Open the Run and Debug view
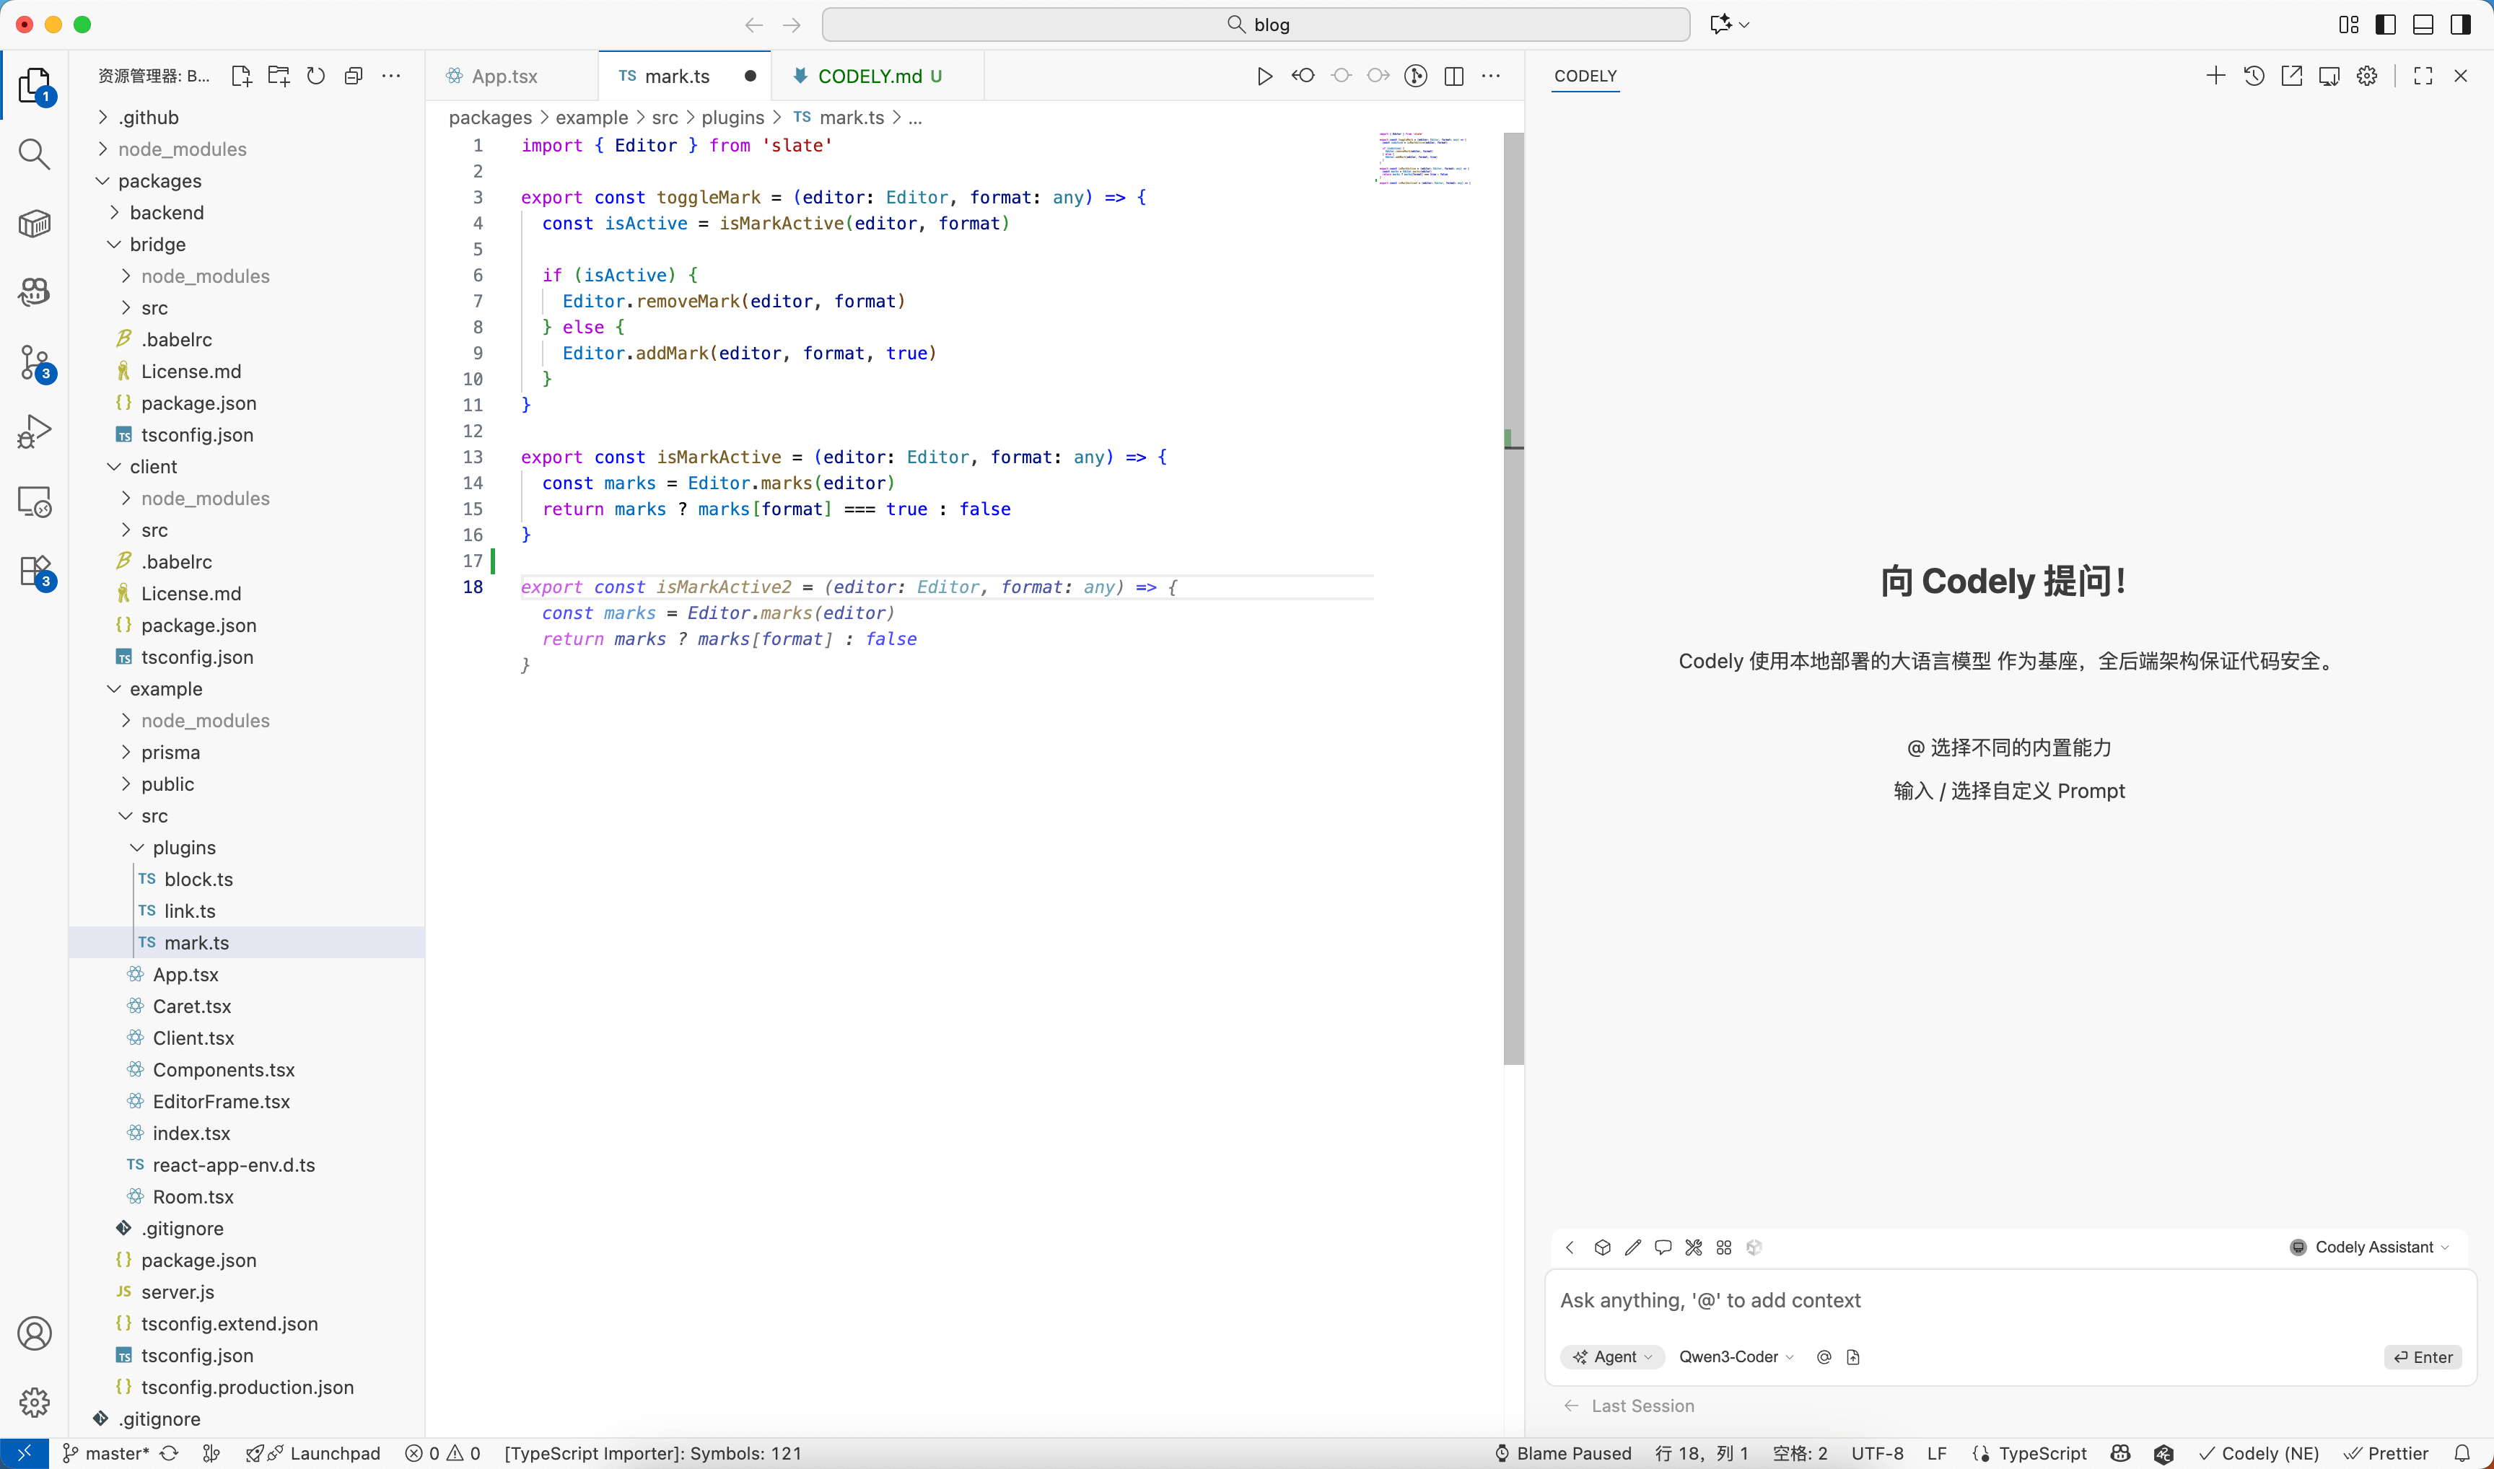Image resolution: width=2494 pixels, height=1469 pixels. coord(34,431)
